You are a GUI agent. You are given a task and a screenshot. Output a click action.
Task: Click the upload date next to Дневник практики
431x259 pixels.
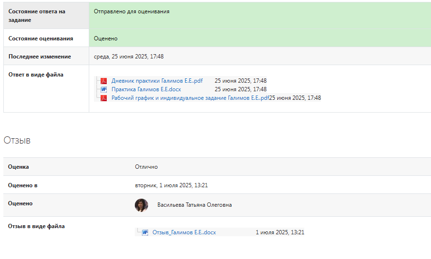coord(240,81)
